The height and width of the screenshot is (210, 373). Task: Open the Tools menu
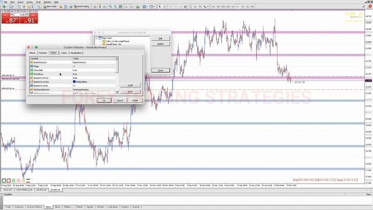tap(38, 2)
